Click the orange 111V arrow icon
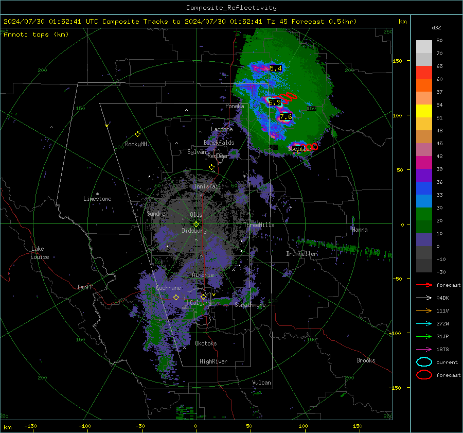The height and width of the screenshot is (433, 463). tap(424, 310)
